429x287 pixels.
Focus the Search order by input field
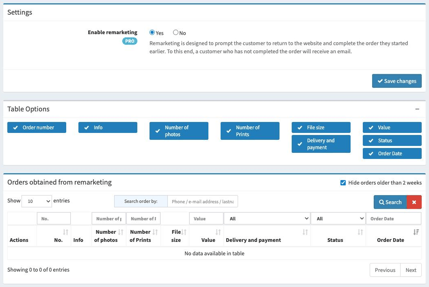pos(203,202)
